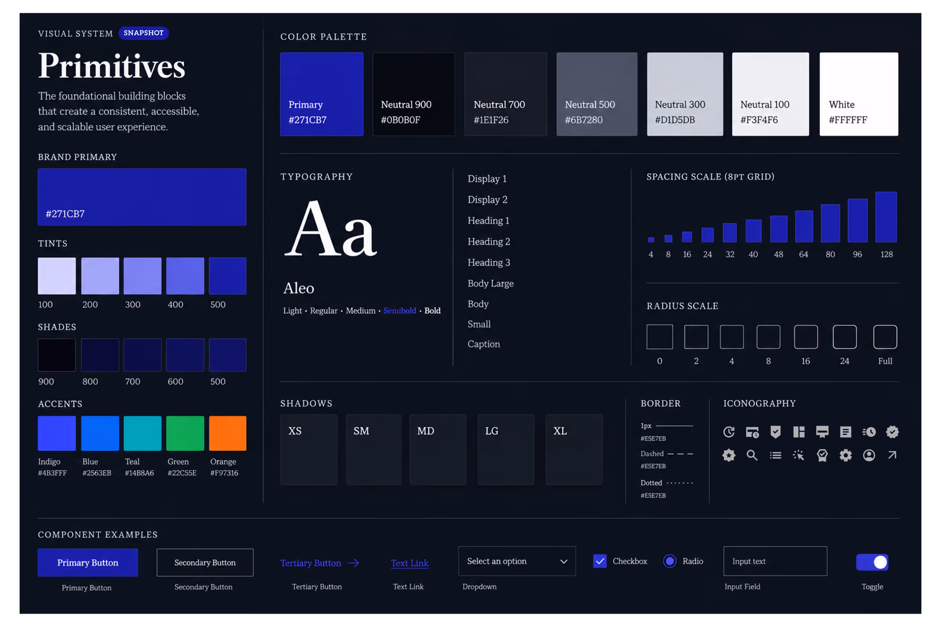Click the XS shadow card
The image size is (941, 627).
tap(309, 450)
